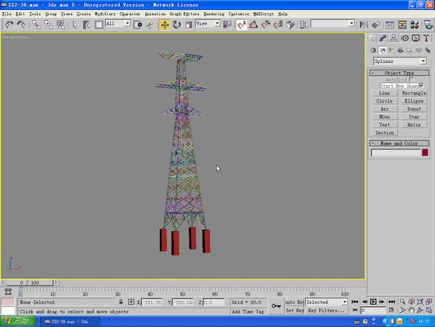Click the Render Scene teapot icon
This screenshot has height=327, width=435.
(x=428, y=25)
